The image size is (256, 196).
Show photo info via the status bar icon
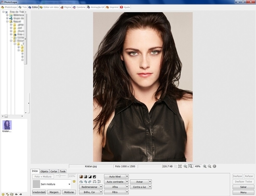click(x=214, y=166)
